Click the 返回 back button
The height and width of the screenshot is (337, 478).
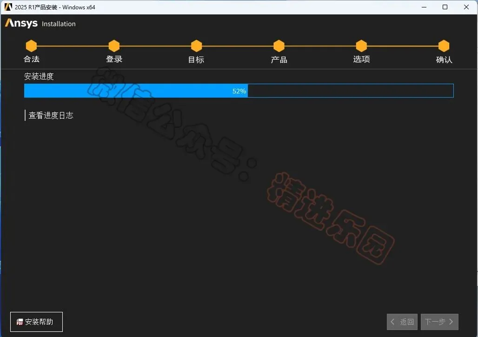(x=402, y=322)
